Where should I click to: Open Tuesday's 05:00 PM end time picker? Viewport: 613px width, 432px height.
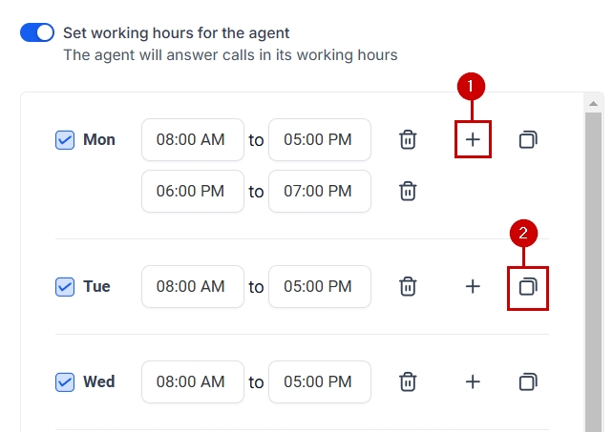[320, 286]
